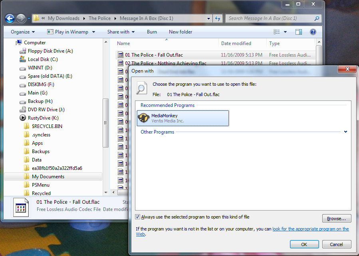Expand the Other Programs section
This screenshot has width=359, height=256.
pyautogui.click(x=345, y=132)
